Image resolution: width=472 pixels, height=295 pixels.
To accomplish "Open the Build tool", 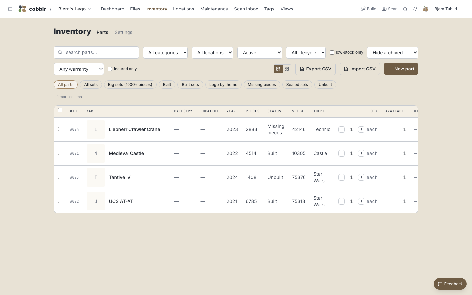I will click(x=368, y=9).
